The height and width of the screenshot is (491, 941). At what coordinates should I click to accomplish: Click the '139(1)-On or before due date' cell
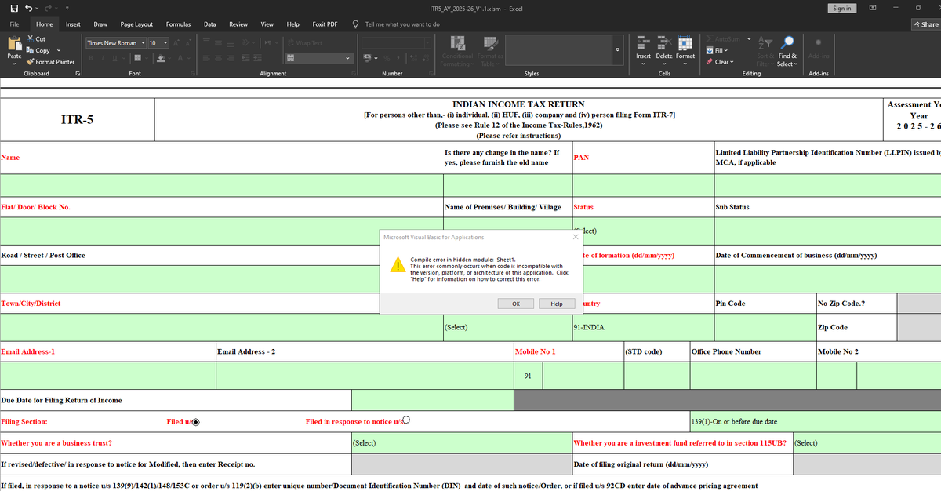[815, 422]
